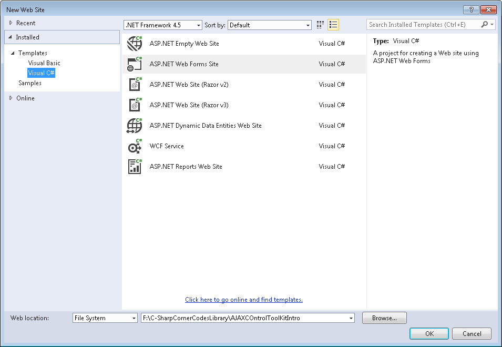This screenshot has width=502, height=347.
Task: Expand the Online node
Action: click(x=11, y=98)
